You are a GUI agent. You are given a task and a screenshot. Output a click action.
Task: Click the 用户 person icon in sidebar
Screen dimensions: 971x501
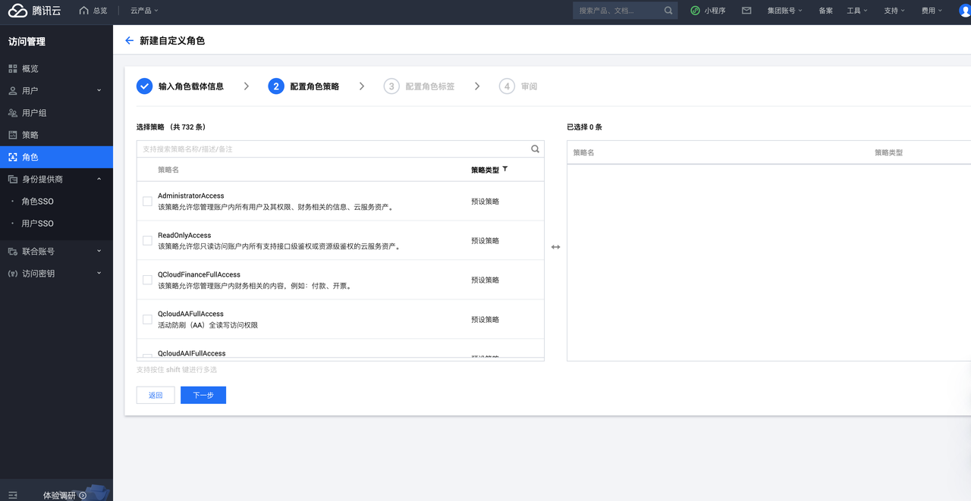click(x=13, y=91)
